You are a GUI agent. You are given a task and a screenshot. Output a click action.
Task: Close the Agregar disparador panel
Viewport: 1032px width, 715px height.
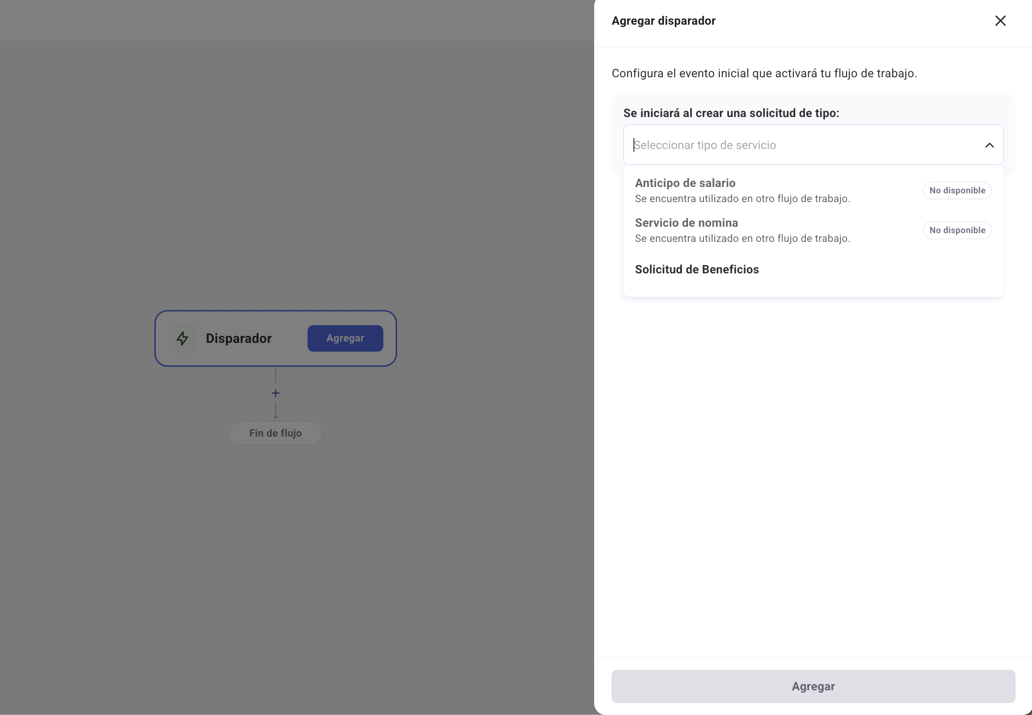click(x=1000, y=21)
